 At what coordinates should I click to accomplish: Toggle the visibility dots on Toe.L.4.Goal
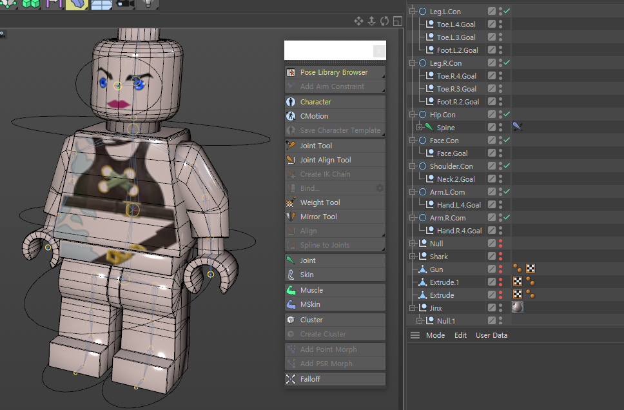501,24
